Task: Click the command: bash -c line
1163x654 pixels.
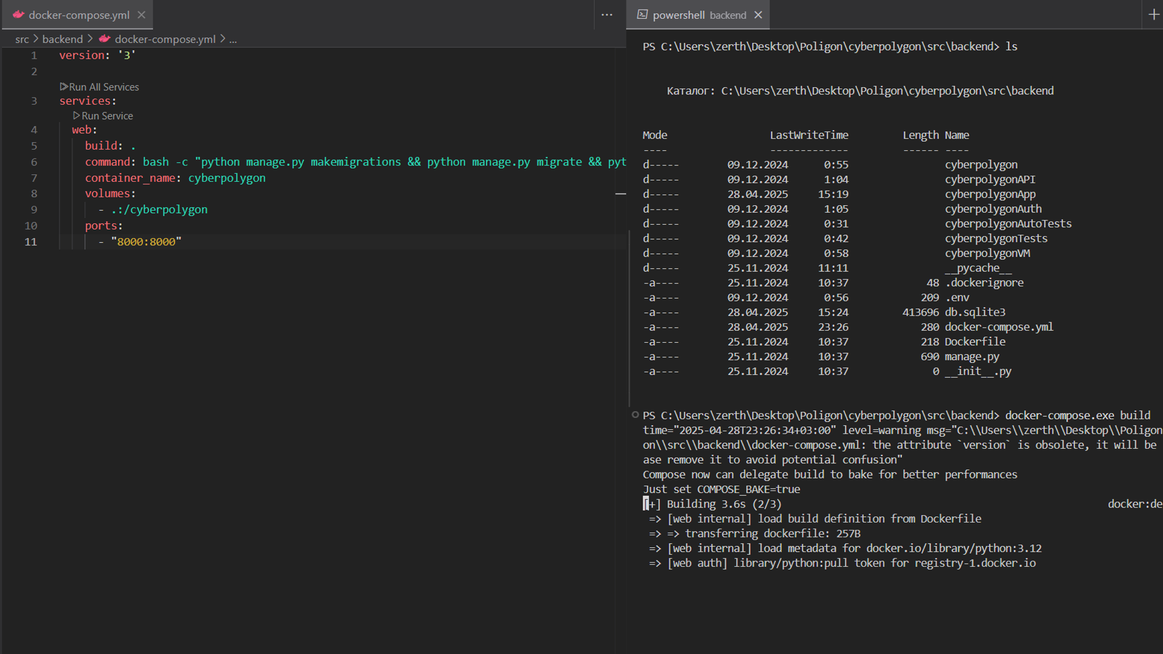Action: tap(356, 162)
